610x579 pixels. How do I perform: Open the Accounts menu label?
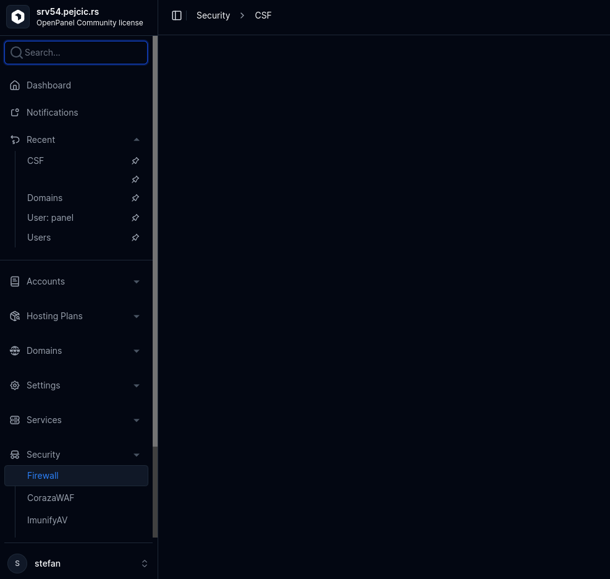[46, 281]
